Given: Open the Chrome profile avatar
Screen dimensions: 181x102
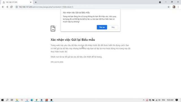Looking at the screenshot, I should tap(174, 7).
